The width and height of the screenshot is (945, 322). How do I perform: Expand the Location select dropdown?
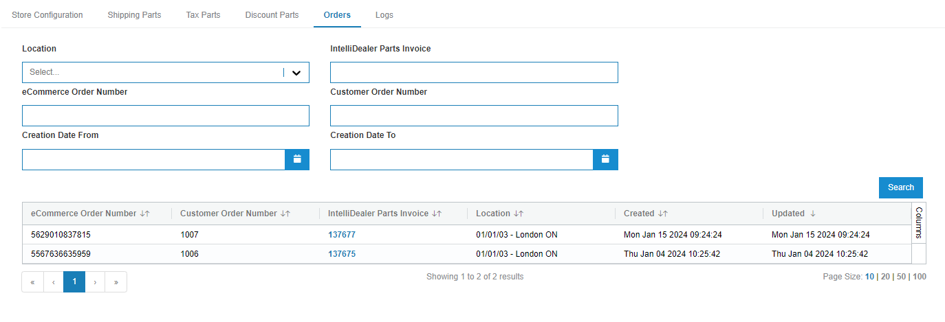[296, 73]
